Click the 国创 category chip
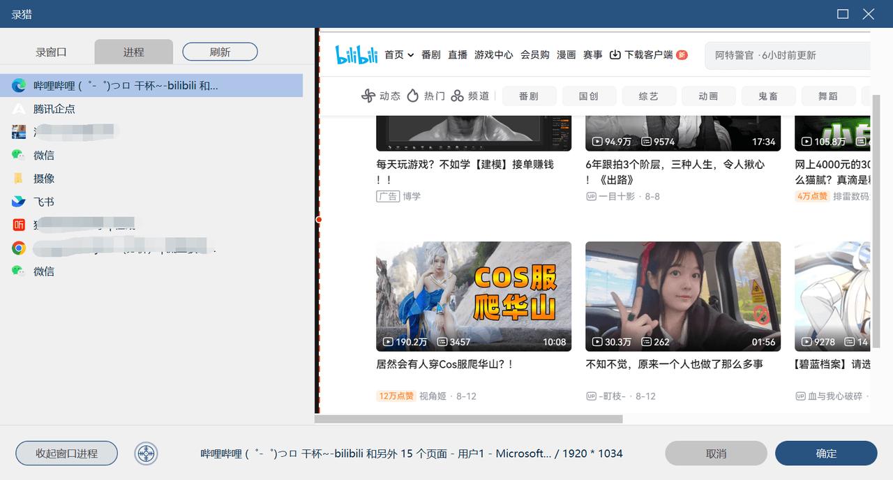Viewport: 893px width, 480px height. [x=589, y=96]
